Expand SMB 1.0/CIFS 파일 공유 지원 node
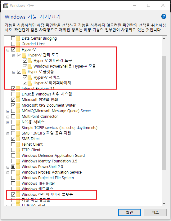The width and height of the screenshot is (171, 221). pyautogui.click(x=8, y=134)
